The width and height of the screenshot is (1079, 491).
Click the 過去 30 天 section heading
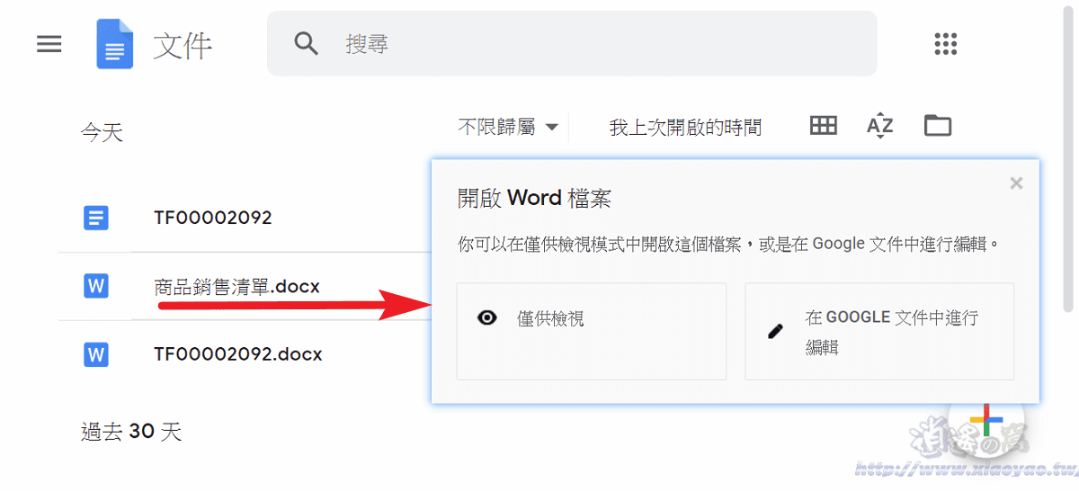point(131,432)
